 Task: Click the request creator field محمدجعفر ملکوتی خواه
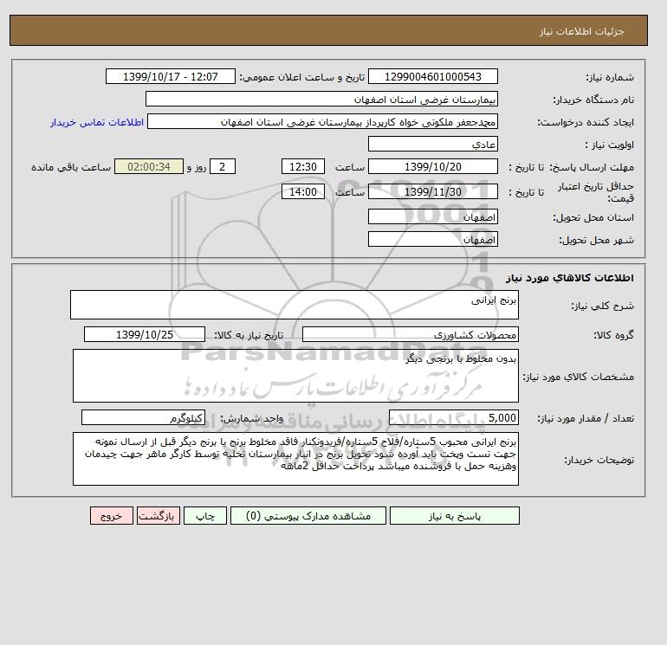322,121
